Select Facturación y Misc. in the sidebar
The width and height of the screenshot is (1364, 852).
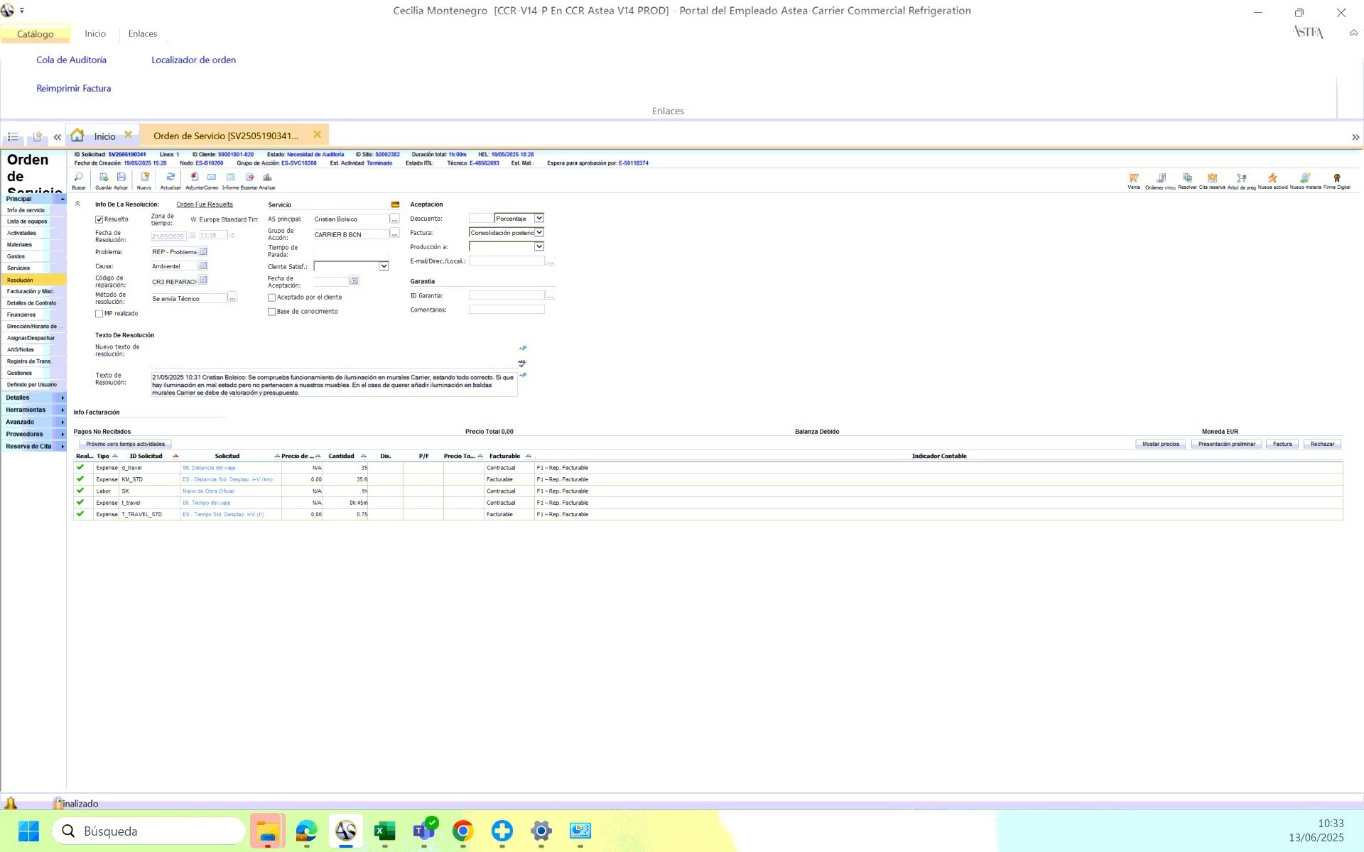click(31, 291)
